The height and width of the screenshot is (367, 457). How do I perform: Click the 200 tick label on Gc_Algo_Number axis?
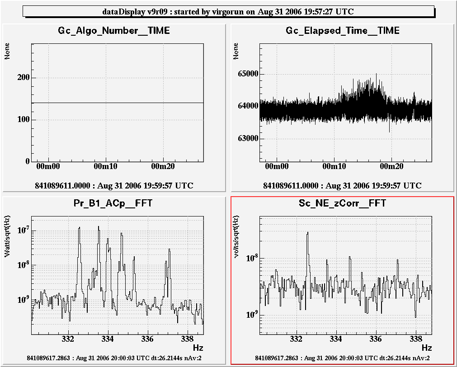pos(24,78)
